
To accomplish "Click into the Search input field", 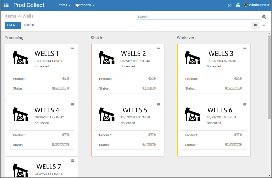I will [199, 17].
